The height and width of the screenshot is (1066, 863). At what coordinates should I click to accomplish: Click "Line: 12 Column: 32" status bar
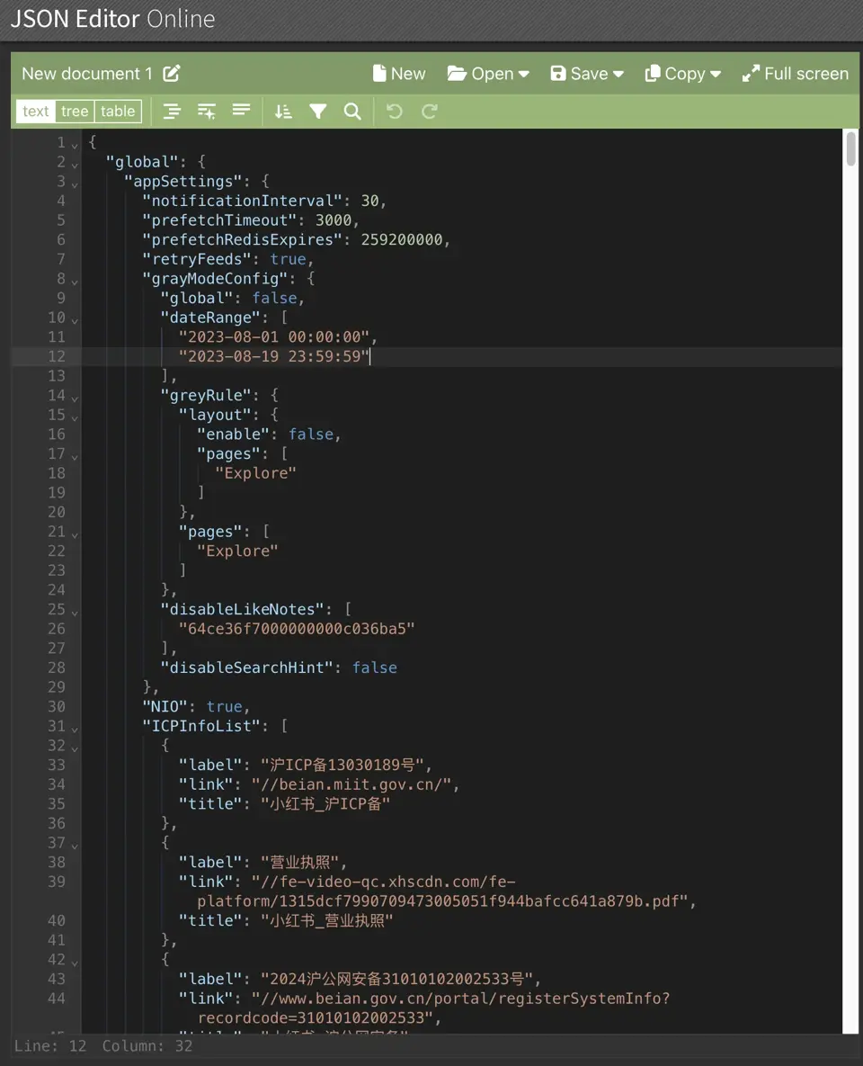[x=103, y=1045]
